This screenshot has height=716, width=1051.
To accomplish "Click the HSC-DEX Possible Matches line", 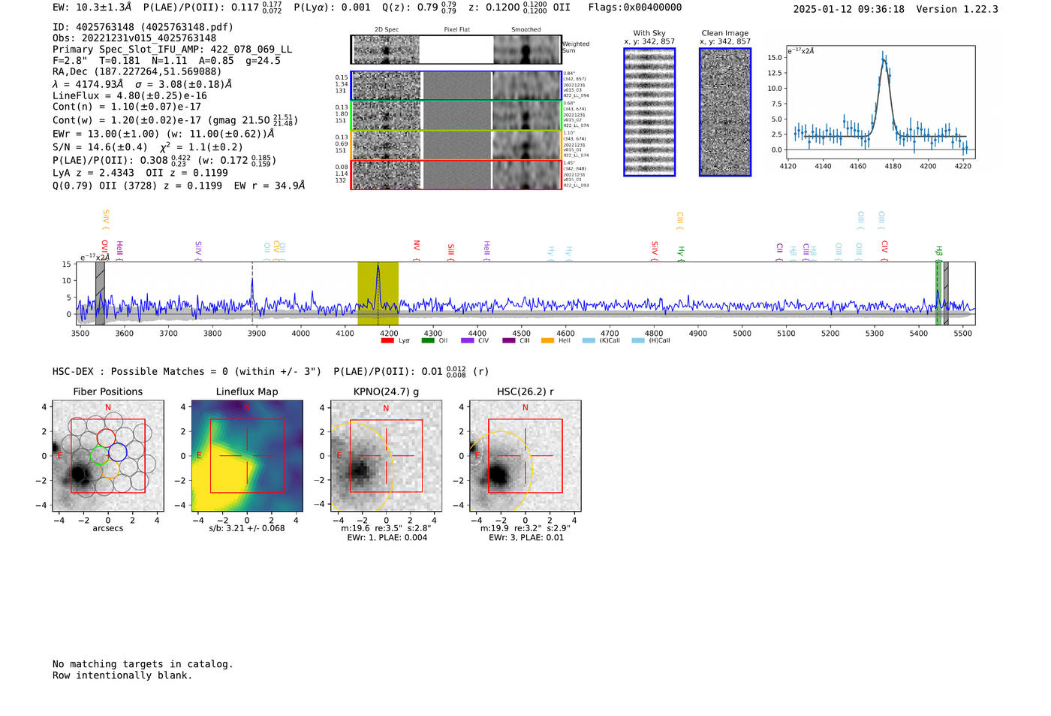I will [271, 371].
